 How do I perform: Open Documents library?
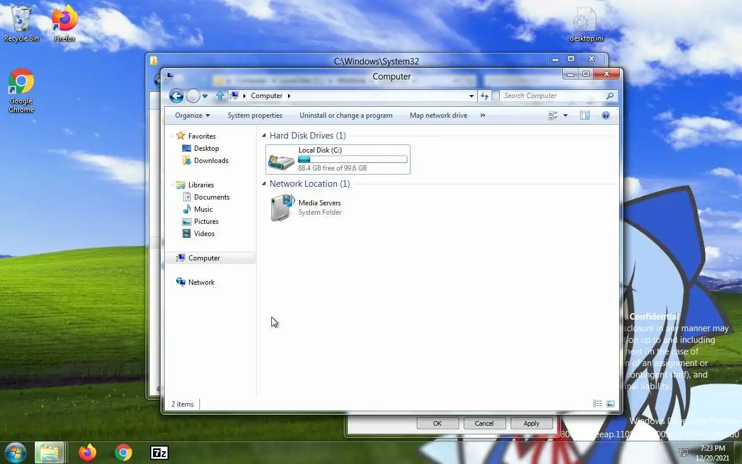[x=212, y=197]
